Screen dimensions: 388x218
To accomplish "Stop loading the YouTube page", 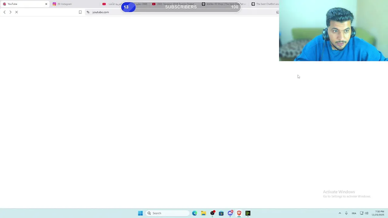I will [17, 12].
